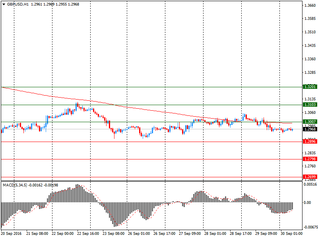
Task: Click the MACD(5,34,5) indicator label
Action: pyautogui.click(x=15, y=185)
